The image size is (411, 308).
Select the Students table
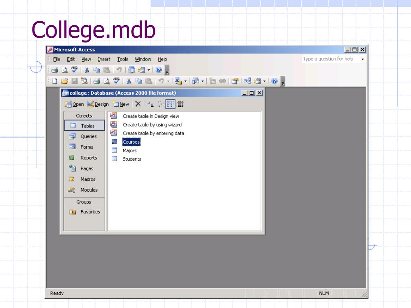tap(132, 159)
